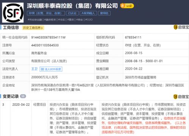Screen dimensions: 189x136
Task: Click legal representative 王卫 link
Action: [x=34, y=69]
